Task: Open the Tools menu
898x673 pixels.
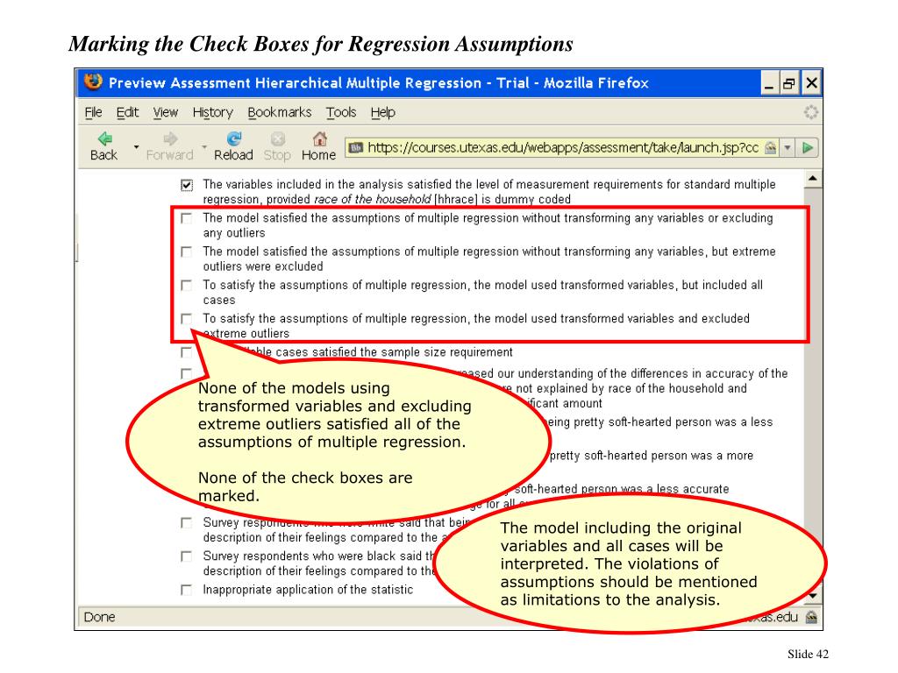Action: pos(341,112)
